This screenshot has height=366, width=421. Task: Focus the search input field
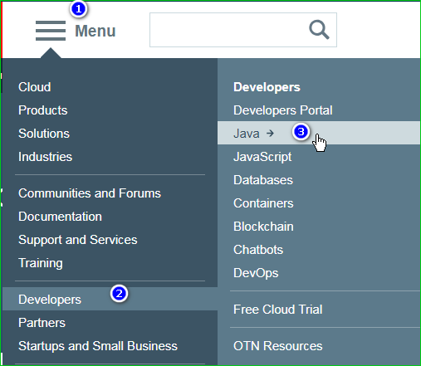[243, 30]
